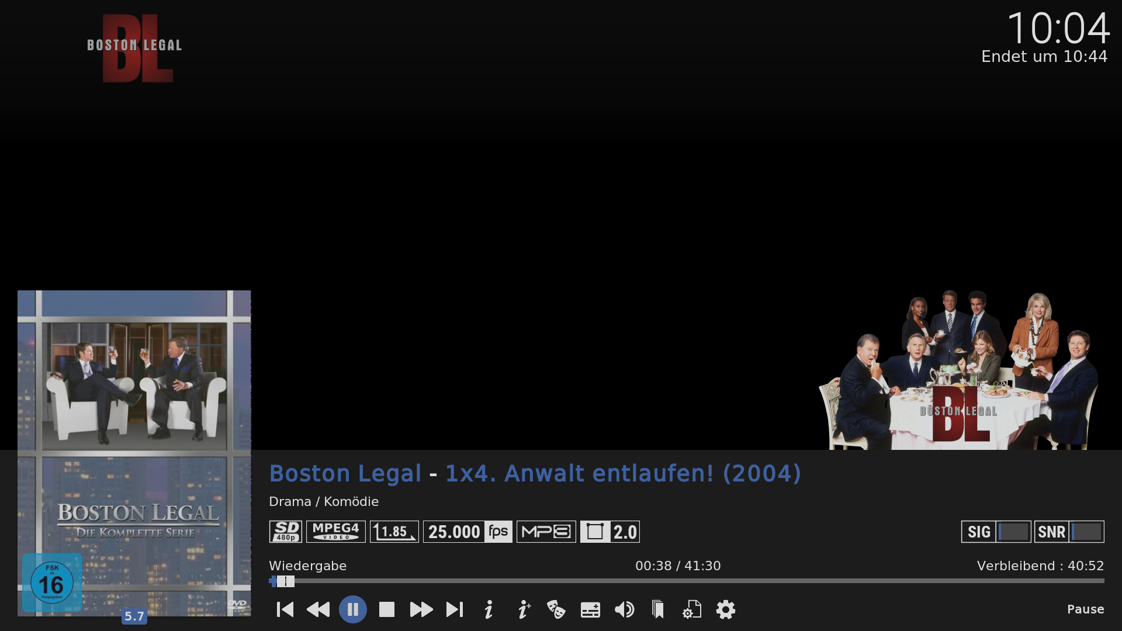Click the 1.85 aspect ratio badge

(x=394, y=532)
